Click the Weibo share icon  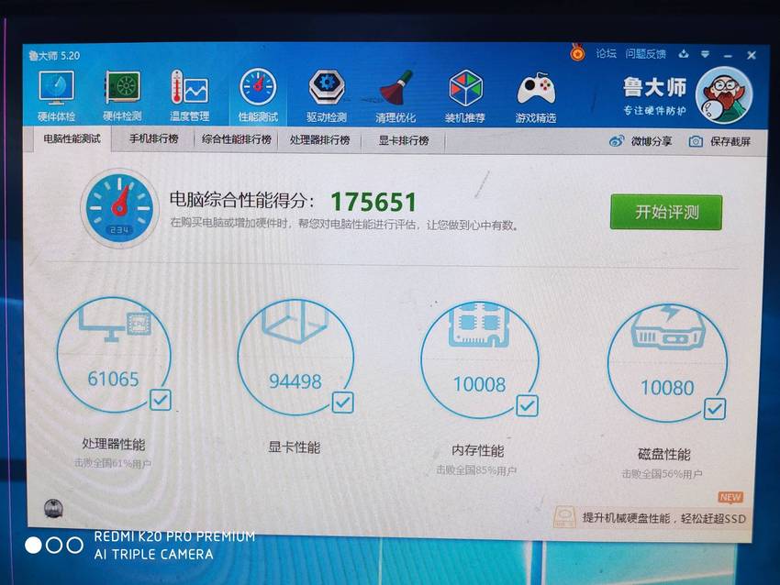(x=617, y=141)
